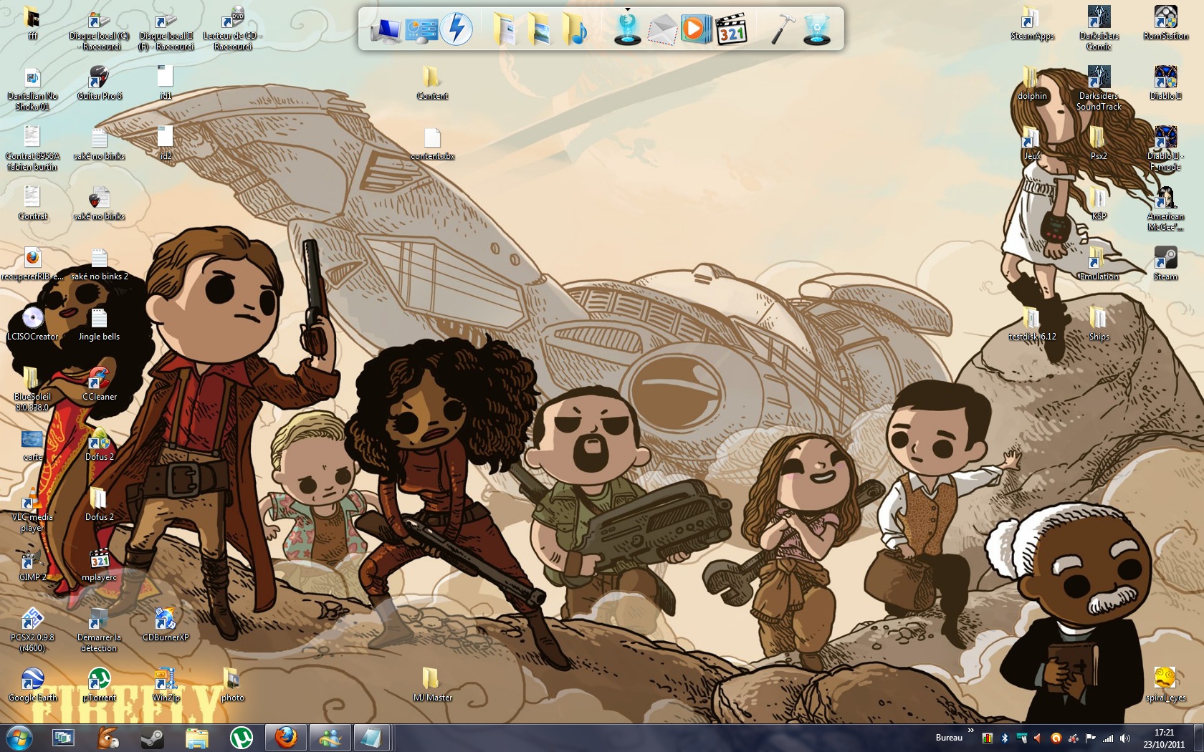Open the fff folder on the desktop
Image resolution: width=1204 pixels, height=752 pixels.
coord(32,22)
